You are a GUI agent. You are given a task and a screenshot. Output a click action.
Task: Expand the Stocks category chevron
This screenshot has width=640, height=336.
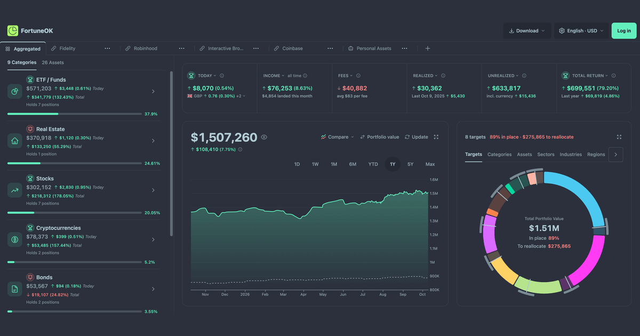[x=153, y=190]
